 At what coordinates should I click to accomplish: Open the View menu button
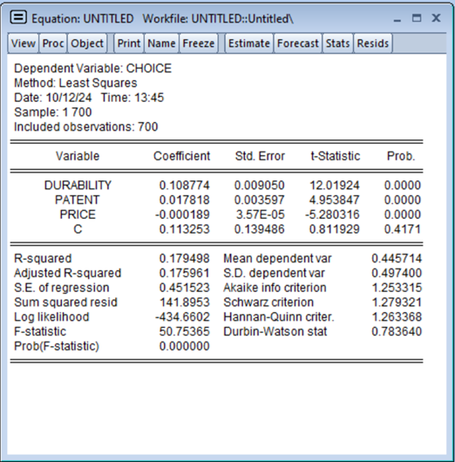tap(23, 44)
